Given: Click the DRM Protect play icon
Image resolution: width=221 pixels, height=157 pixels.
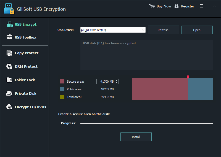Looking at the screenshot, I should [9, 66].
